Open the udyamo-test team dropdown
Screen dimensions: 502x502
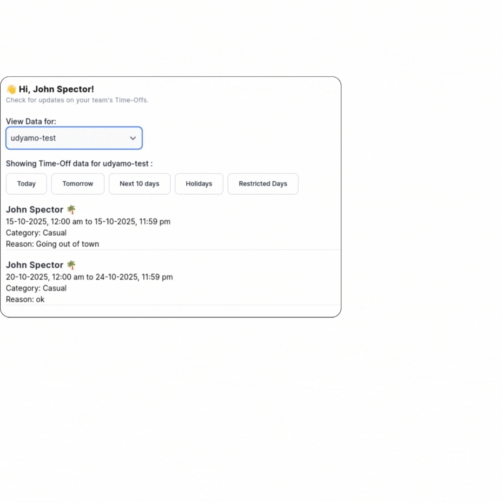pyautogui.click(x=74, y=138)
